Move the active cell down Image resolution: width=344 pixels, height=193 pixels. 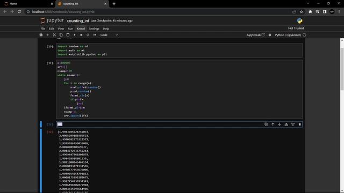(279, 124)
